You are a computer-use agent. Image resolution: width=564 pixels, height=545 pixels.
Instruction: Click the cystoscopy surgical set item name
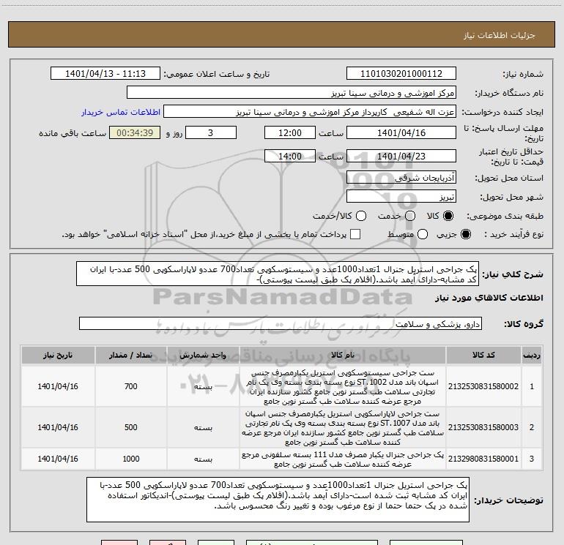[343, 386]
